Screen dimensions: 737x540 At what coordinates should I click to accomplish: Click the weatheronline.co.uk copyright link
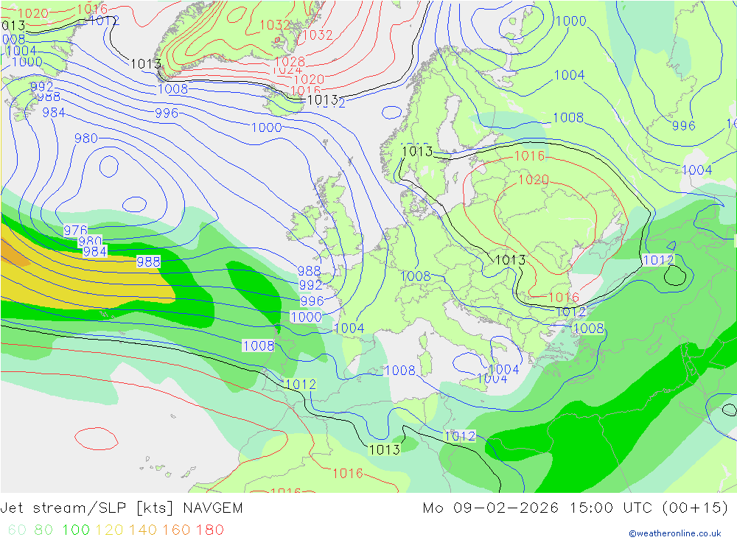point(675,533)
